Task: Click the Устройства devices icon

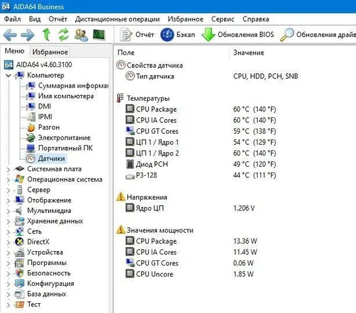Action: pos(20,252)
